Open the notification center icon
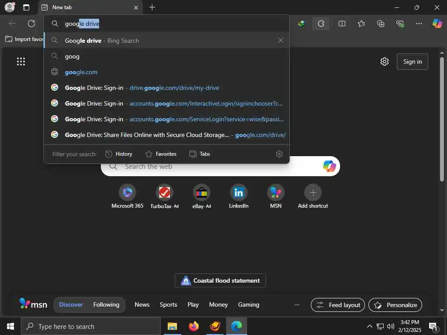 point(433,327)
